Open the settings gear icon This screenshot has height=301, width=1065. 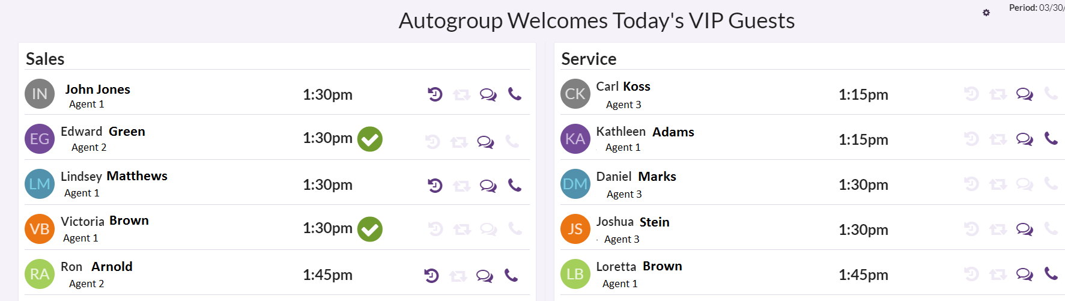click(x=986, y=13)
